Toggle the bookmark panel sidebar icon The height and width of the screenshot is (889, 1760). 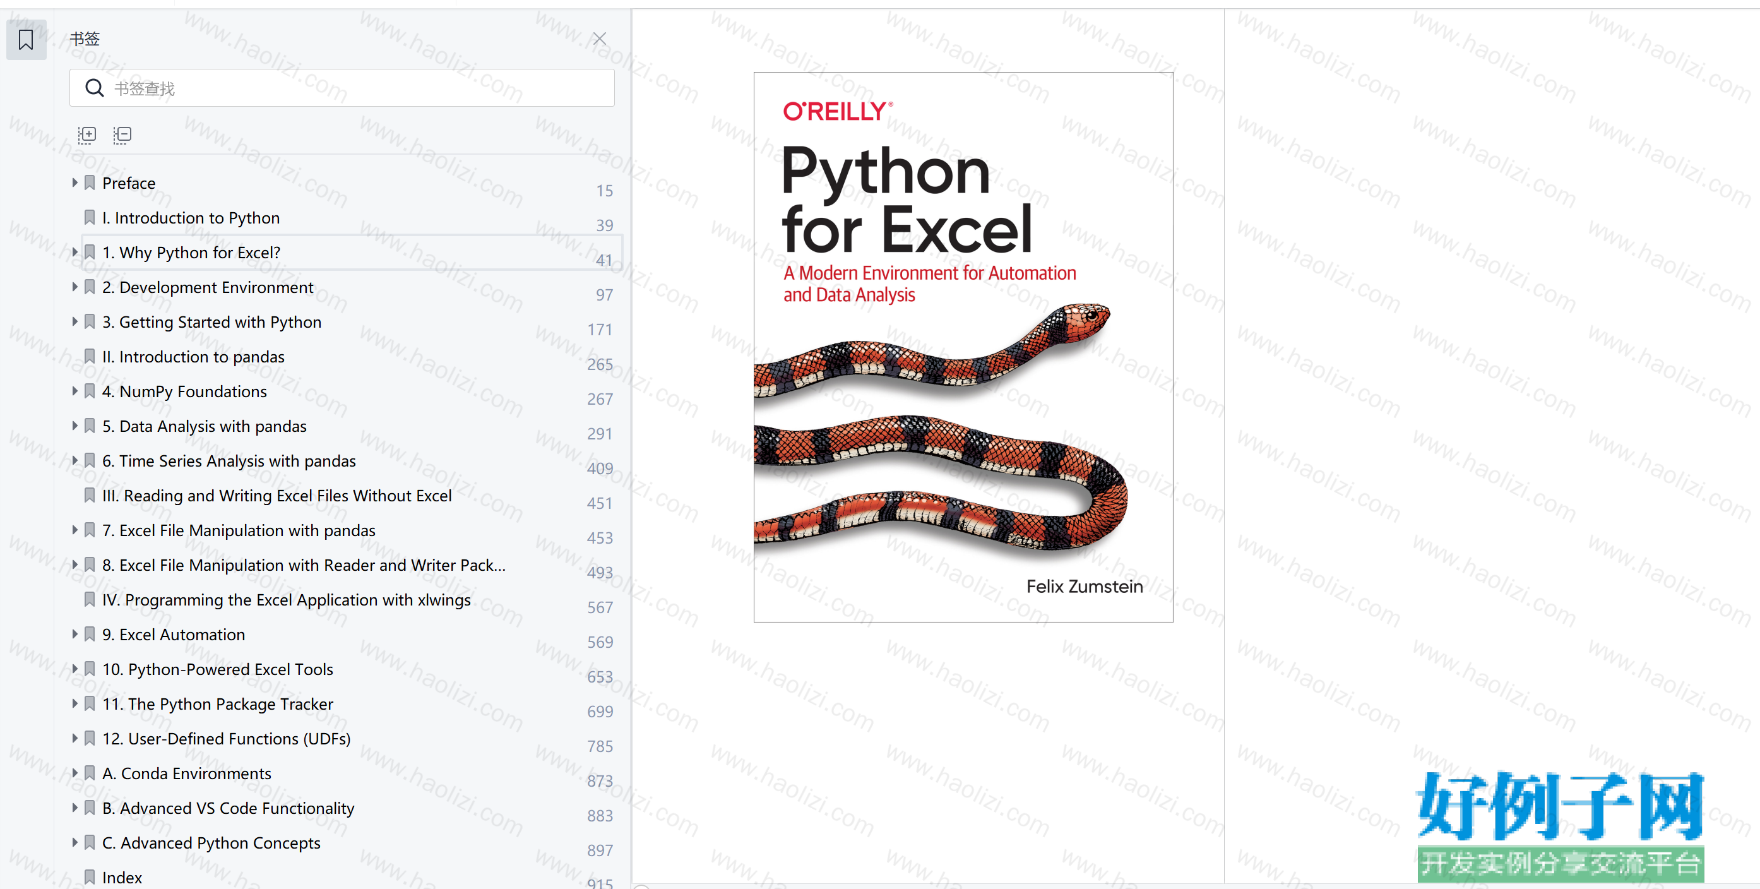coord(26,40)
